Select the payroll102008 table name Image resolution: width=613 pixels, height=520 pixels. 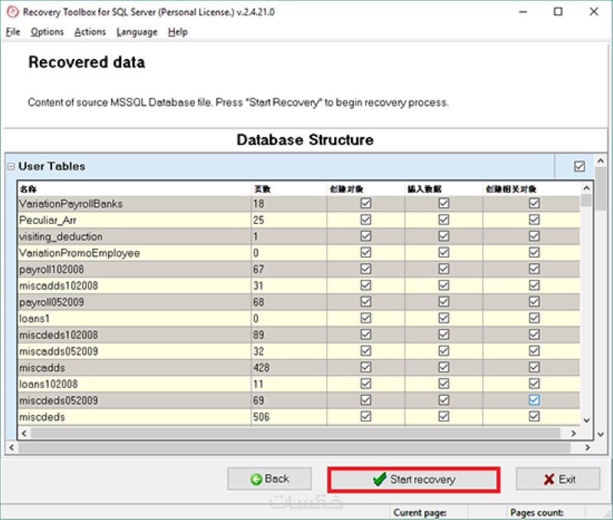[x=51, y=269]
